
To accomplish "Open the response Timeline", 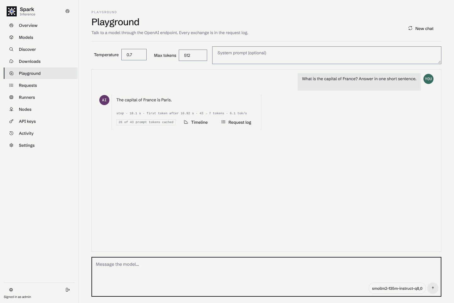I will pyautogui.click(x=196, y=122).
